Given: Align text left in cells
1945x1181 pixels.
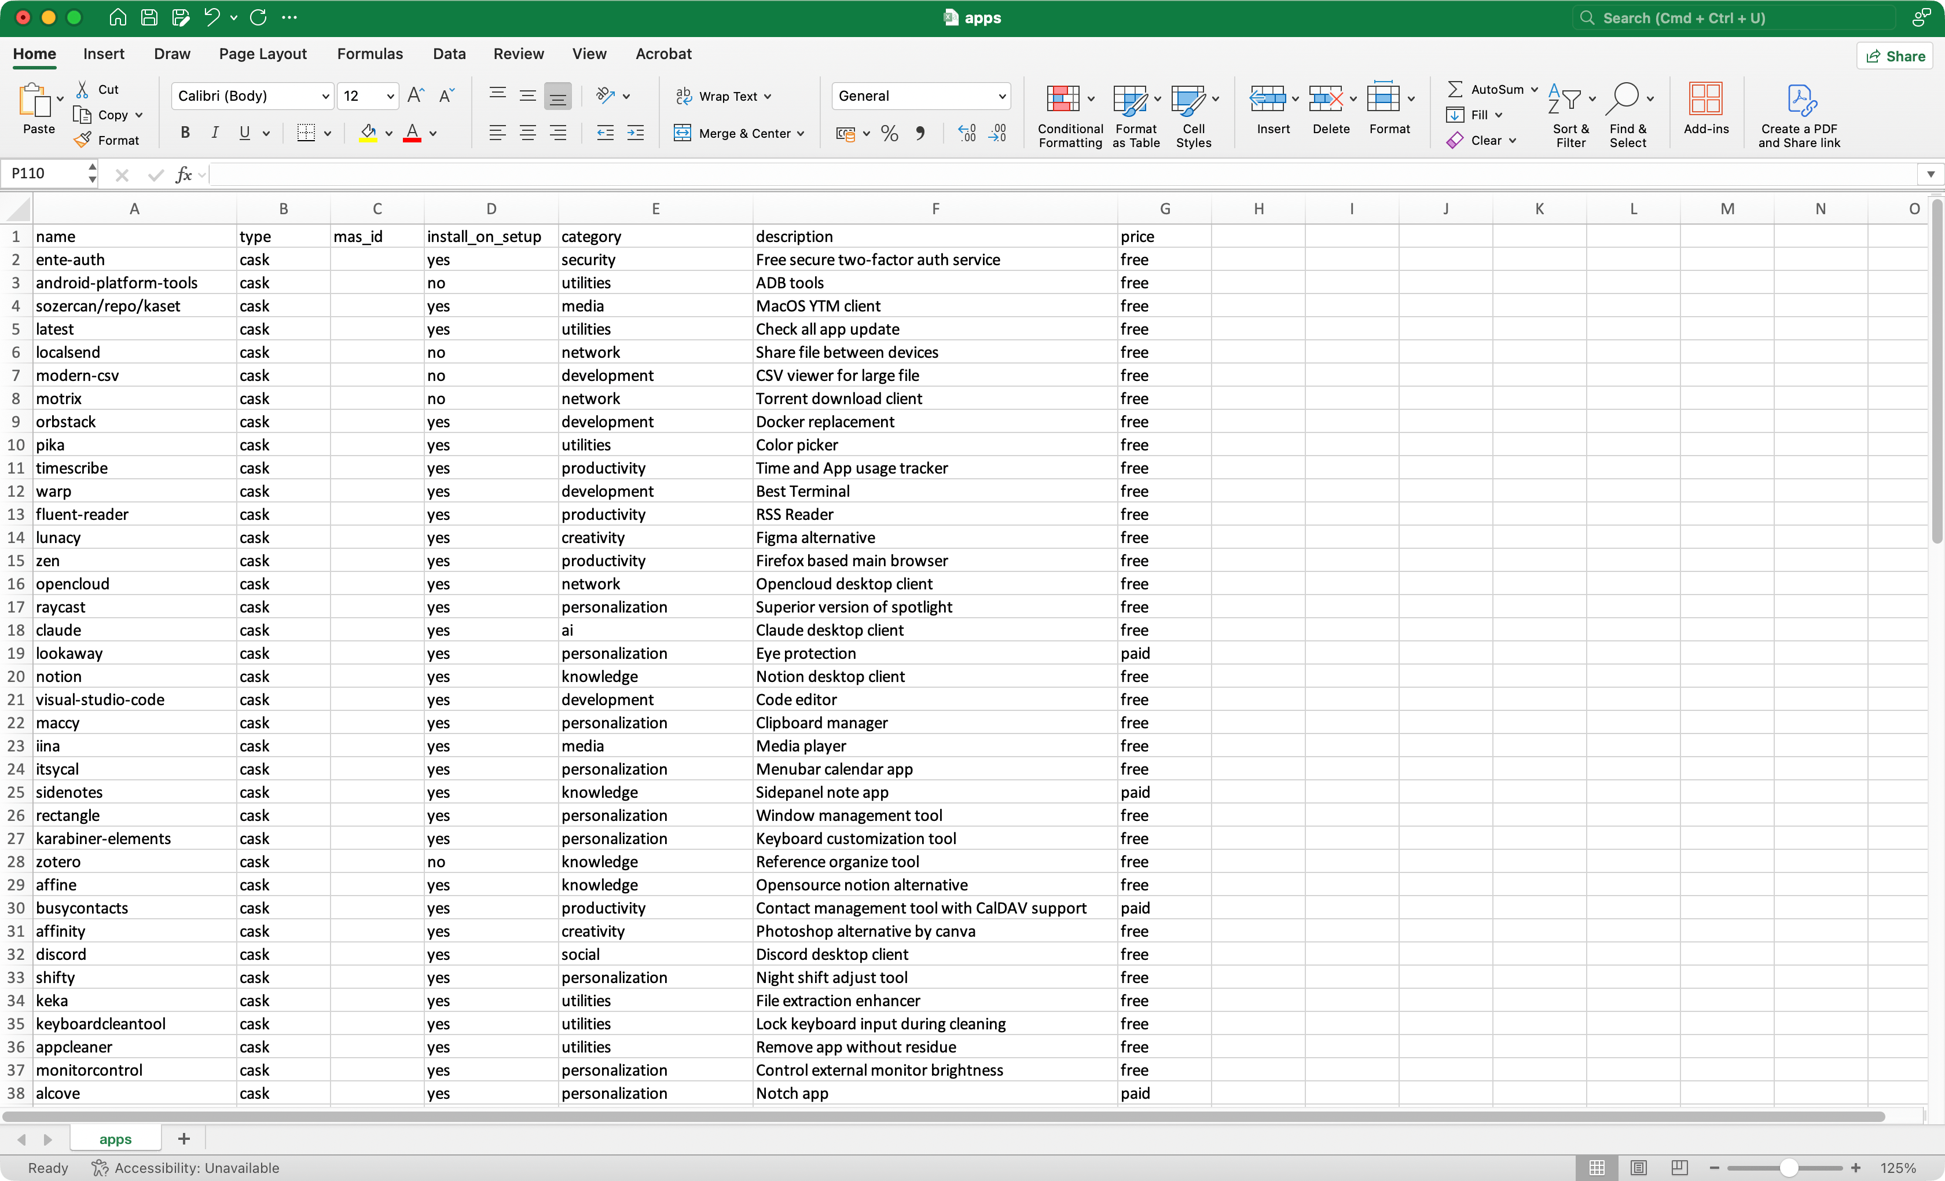Looking at the screenshot, I should (497, 133).
